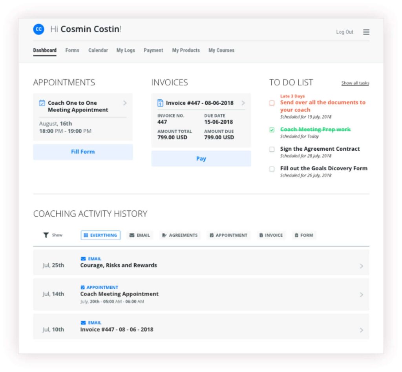Image resolution: width=402 pixels, height=372 pixels.
Task: Expand Invoice #447 details via its chevron
Action: click(x=243, y=103)
